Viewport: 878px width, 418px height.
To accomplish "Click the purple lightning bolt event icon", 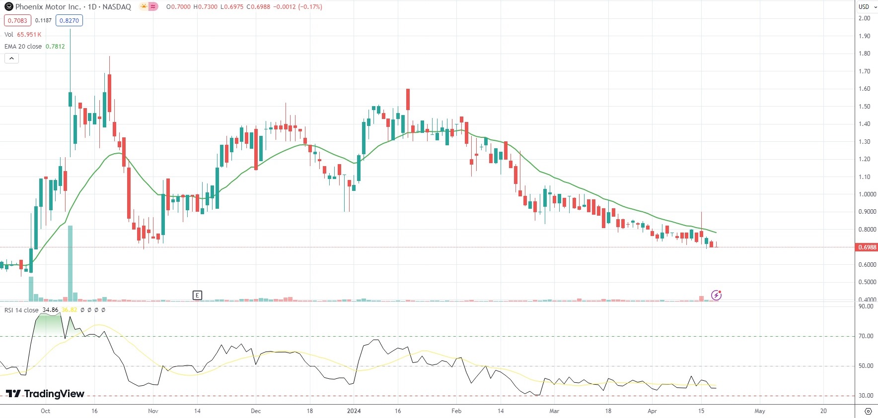I will pyautogui.click(x=716, y=296).
